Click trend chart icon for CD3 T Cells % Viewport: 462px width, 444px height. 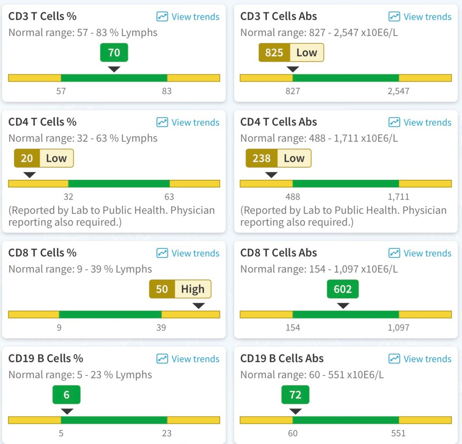(162, 17)
